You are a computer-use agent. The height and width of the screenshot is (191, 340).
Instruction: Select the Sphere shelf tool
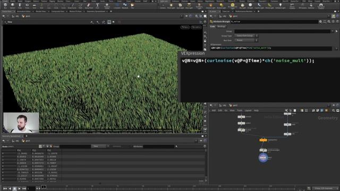point(13,5)
